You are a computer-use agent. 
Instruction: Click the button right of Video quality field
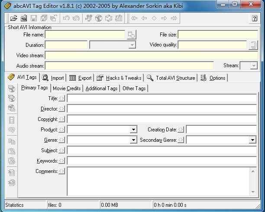click(253, 45)
